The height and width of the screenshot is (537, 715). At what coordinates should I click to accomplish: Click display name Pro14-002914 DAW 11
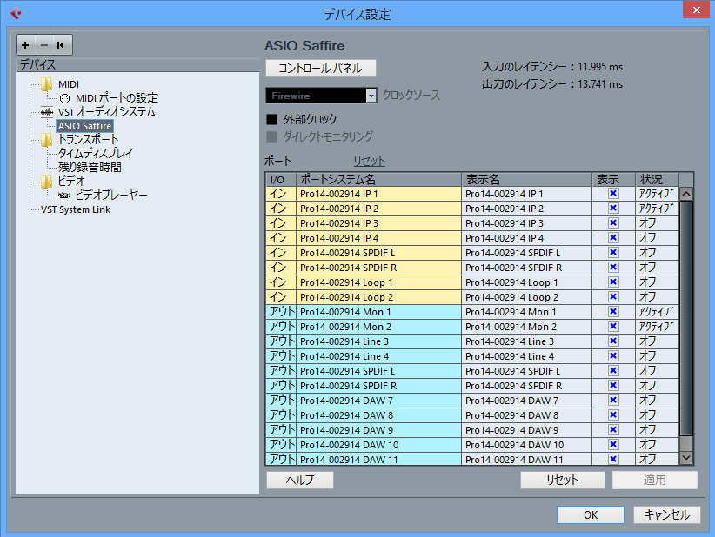[526, 459]
